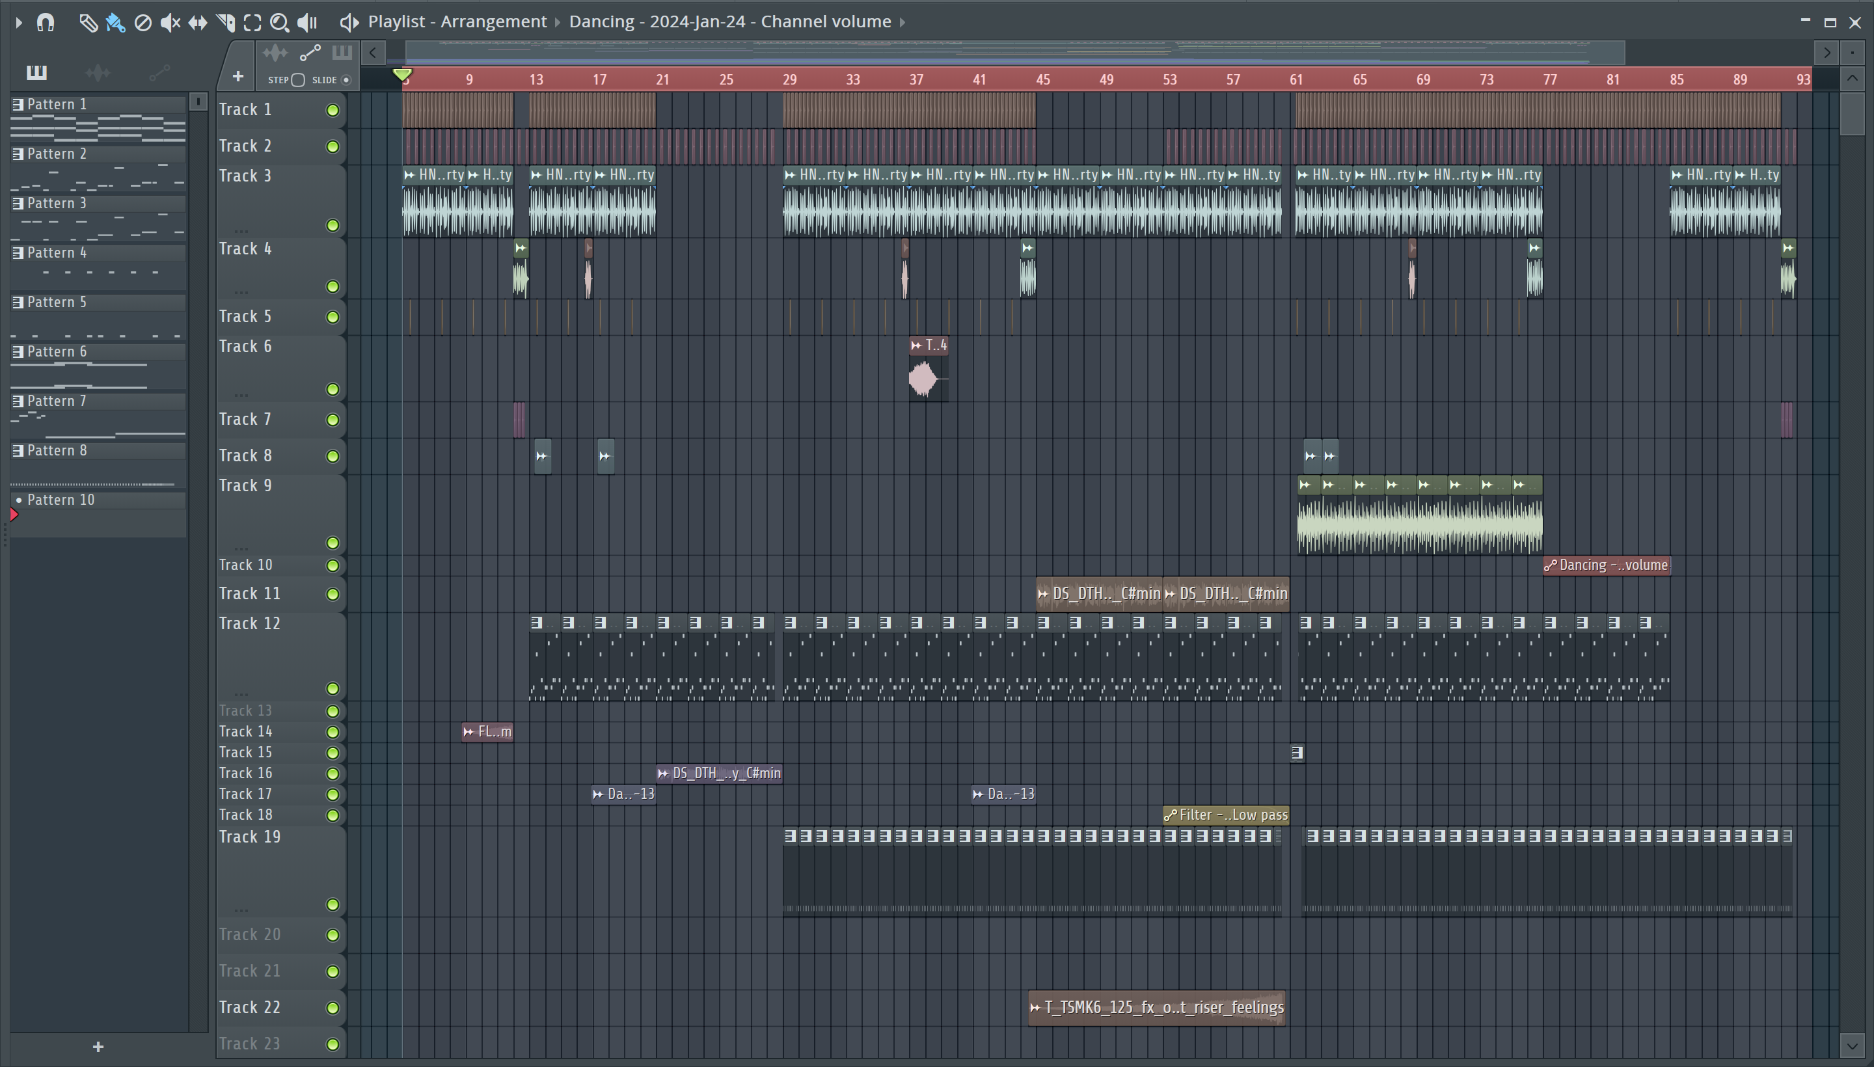Focus automation clips in track header tab
Screen dimensions: 1874x1067
[x=310, y=53]
